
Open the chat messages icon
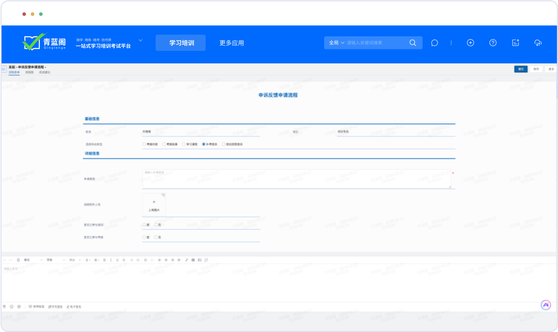[434, 43]
